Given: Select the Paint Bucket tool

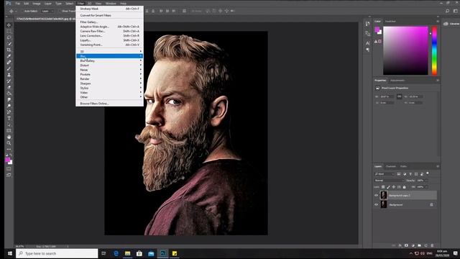Looking at the screenshot, I should (9, 94).
